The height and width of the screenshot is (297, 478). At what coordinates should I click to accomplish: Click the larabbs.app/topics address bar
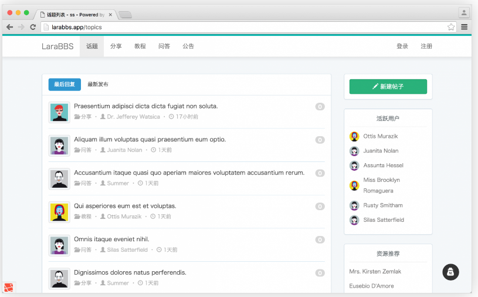tap(249, 27)
